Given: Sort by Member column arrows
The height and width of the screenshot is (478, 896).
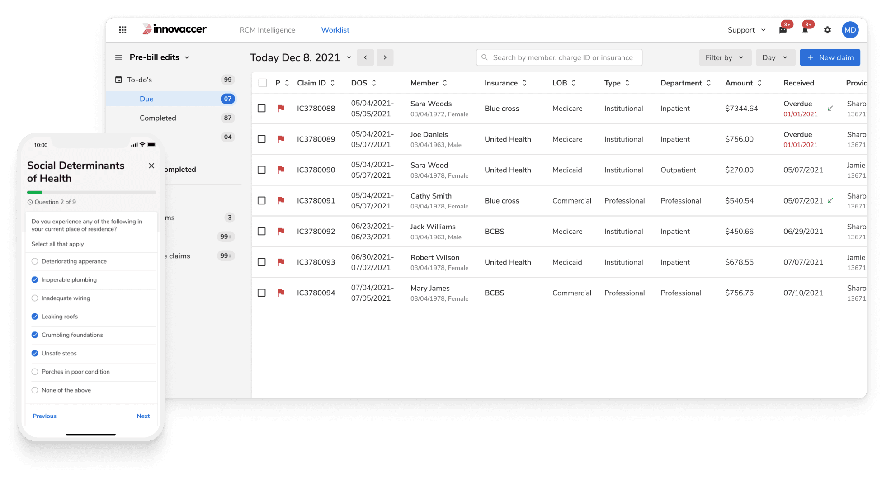Looking at the screenshot, I should [x=445, y=83].
